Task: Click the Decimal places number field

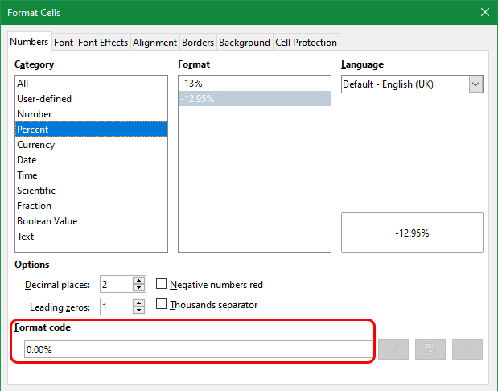Action: coord(116,284)
